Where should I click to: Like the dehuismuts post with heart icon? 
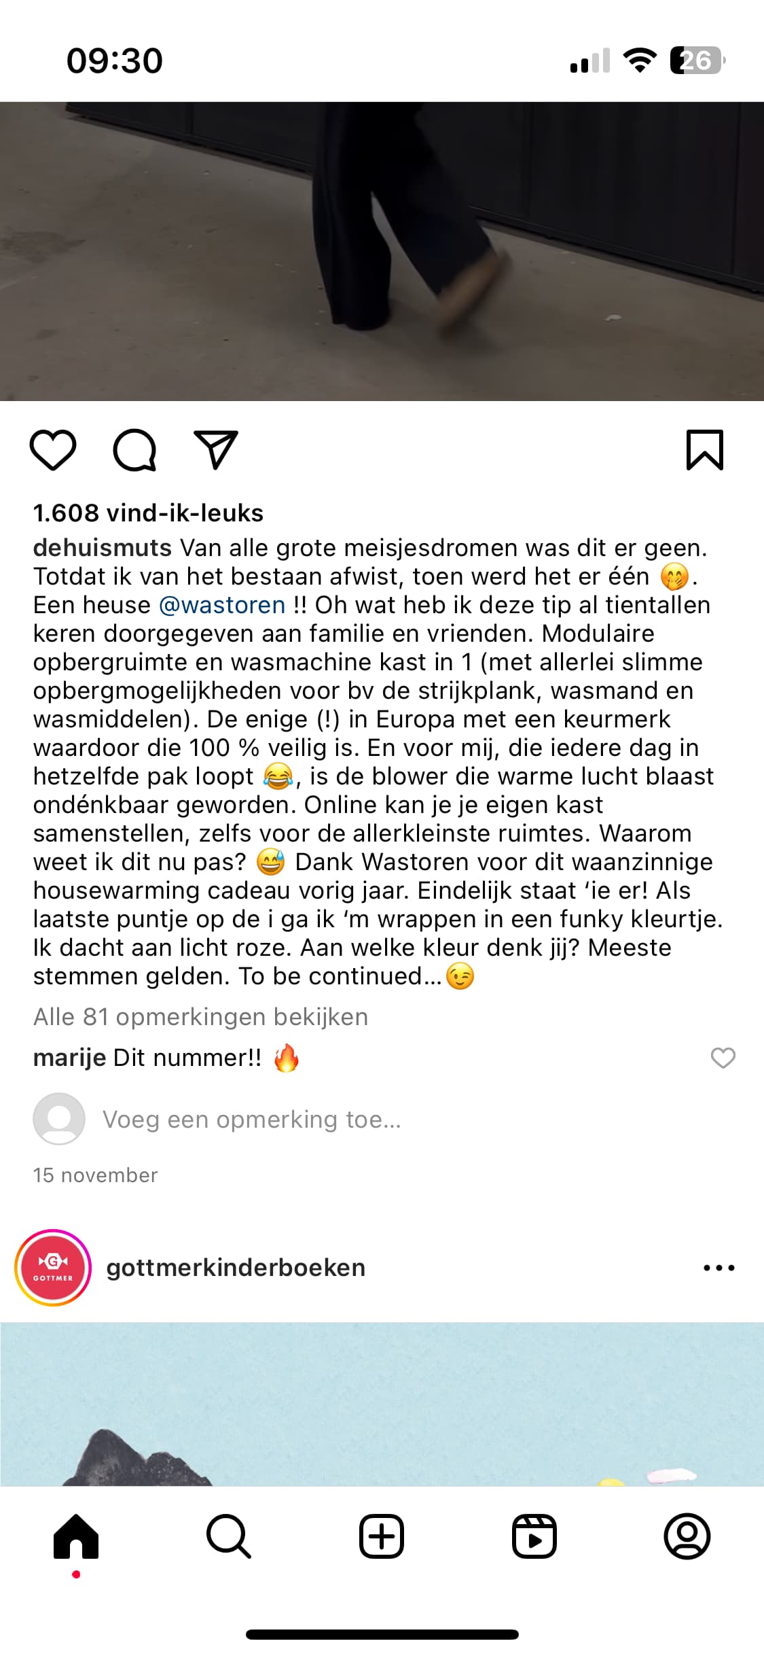[53, 449]
